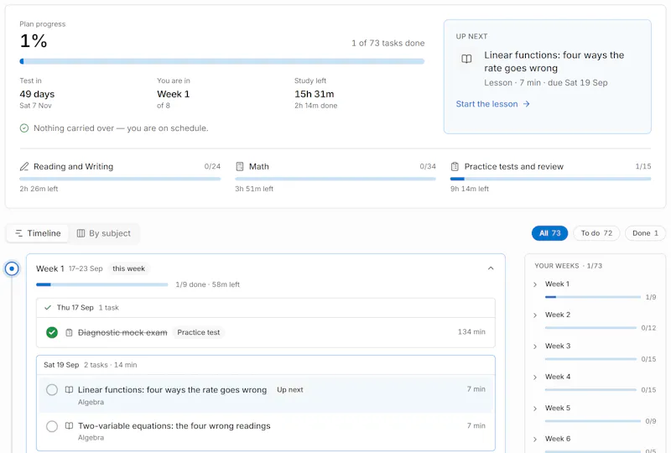Screen dimensions: 671x453
Task: Open the Diagnostic mock exam task
Action: [122, 332]
